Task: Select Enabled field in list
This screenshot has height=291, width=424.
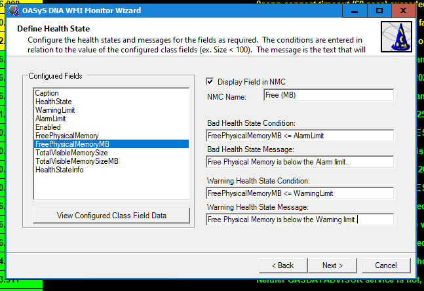Action: click(48, 127)
